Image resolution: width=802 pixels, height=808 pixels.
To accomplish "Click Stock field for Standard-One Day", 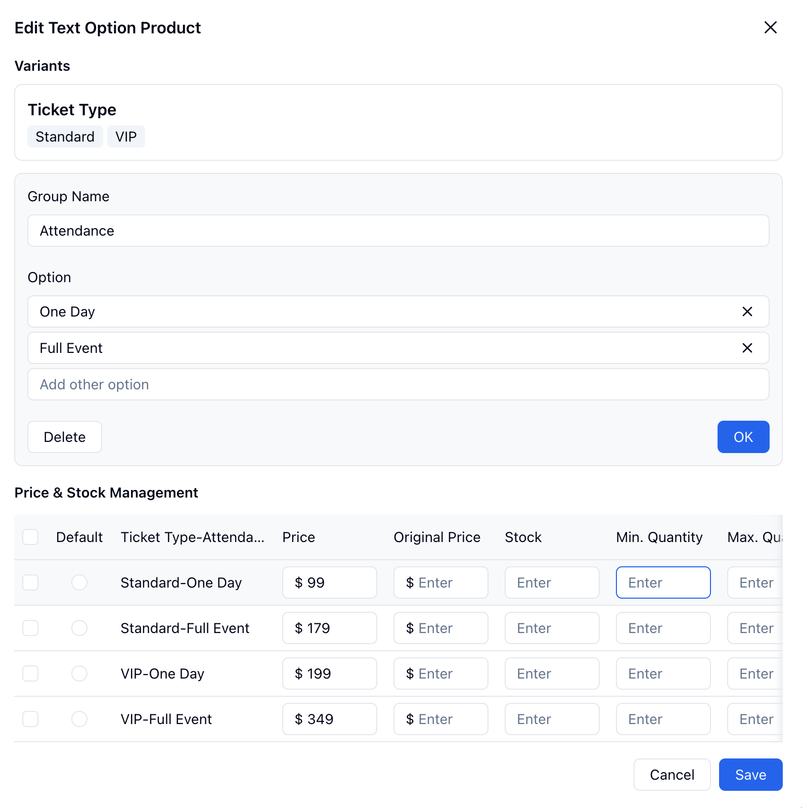I will pyautogui.click(x=552, y=582).
